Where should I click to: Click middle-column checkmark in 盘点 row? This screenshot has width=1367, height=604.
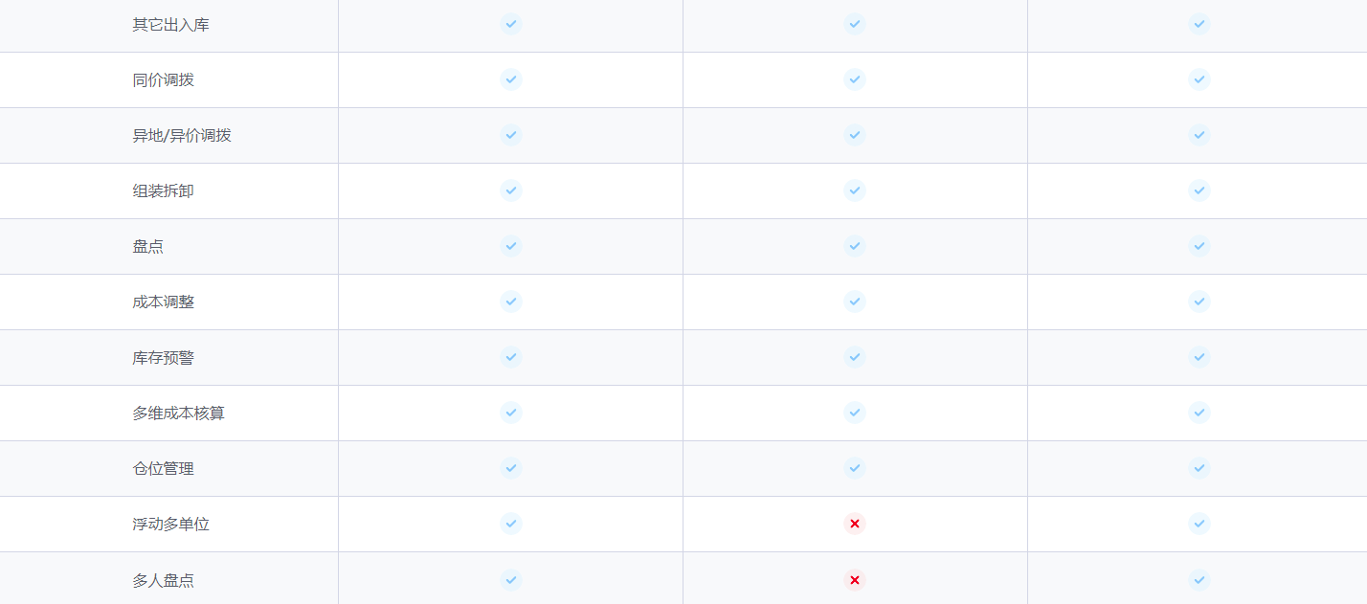click(x=855, y=246)
